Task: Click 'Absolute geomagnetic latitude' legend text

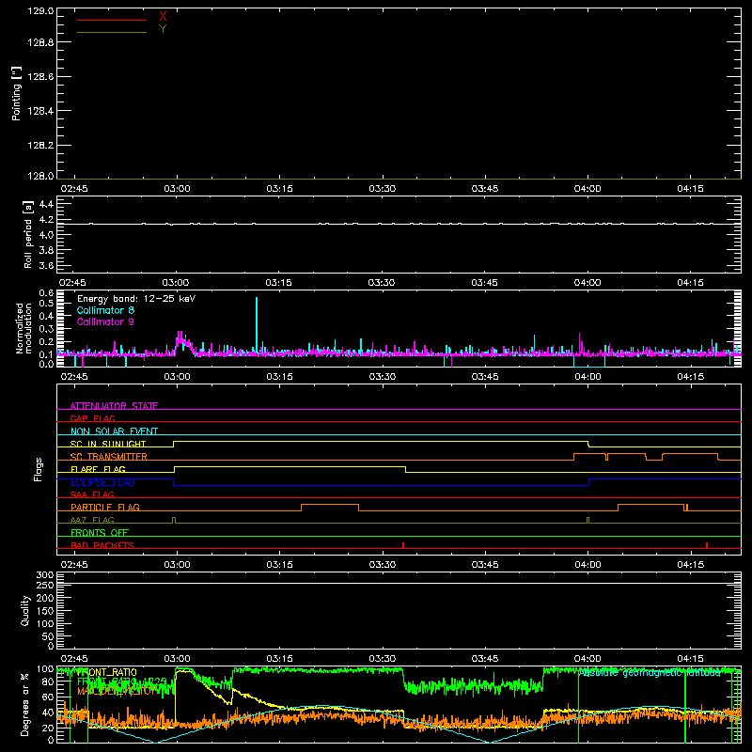Action: click(650, 673)
